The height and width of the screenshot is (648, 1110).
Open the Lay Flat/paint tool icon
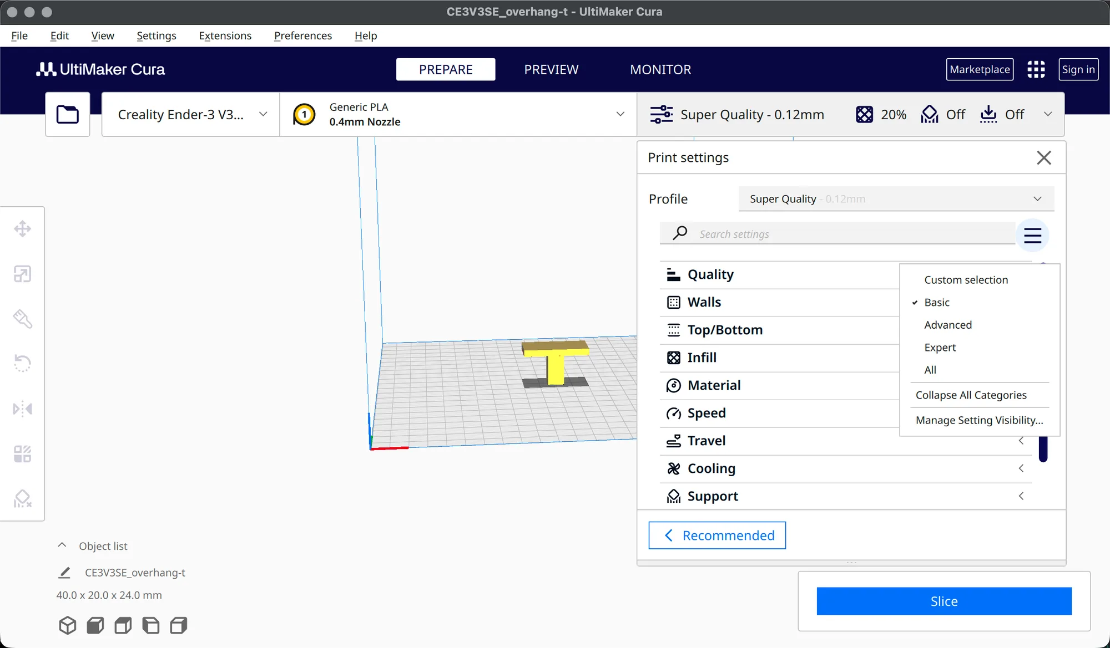(22, 319)
